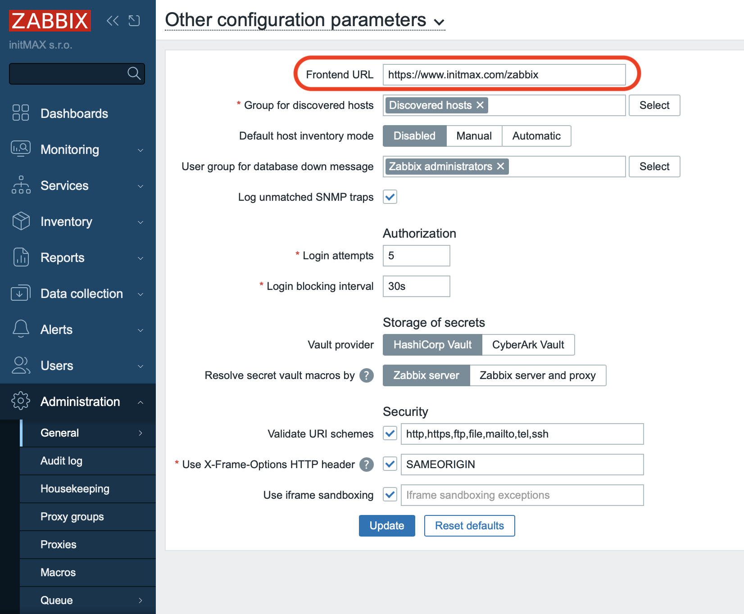
Task: Remove the Discovered hosts tag
Action: pos(480,105)
